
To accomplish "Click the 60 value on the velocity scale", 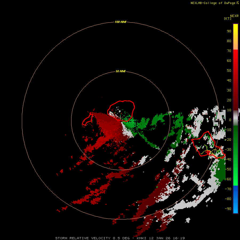I will [x=229, y=61].
